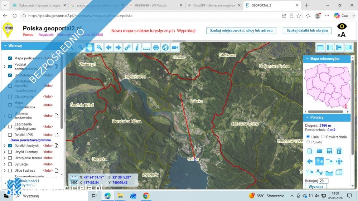Expand the Sytuacja tree node

4,164
